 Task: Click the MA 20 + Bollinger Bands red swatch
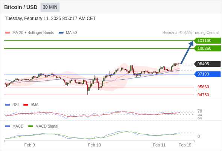pyautogui.click(x=8, y=33)
